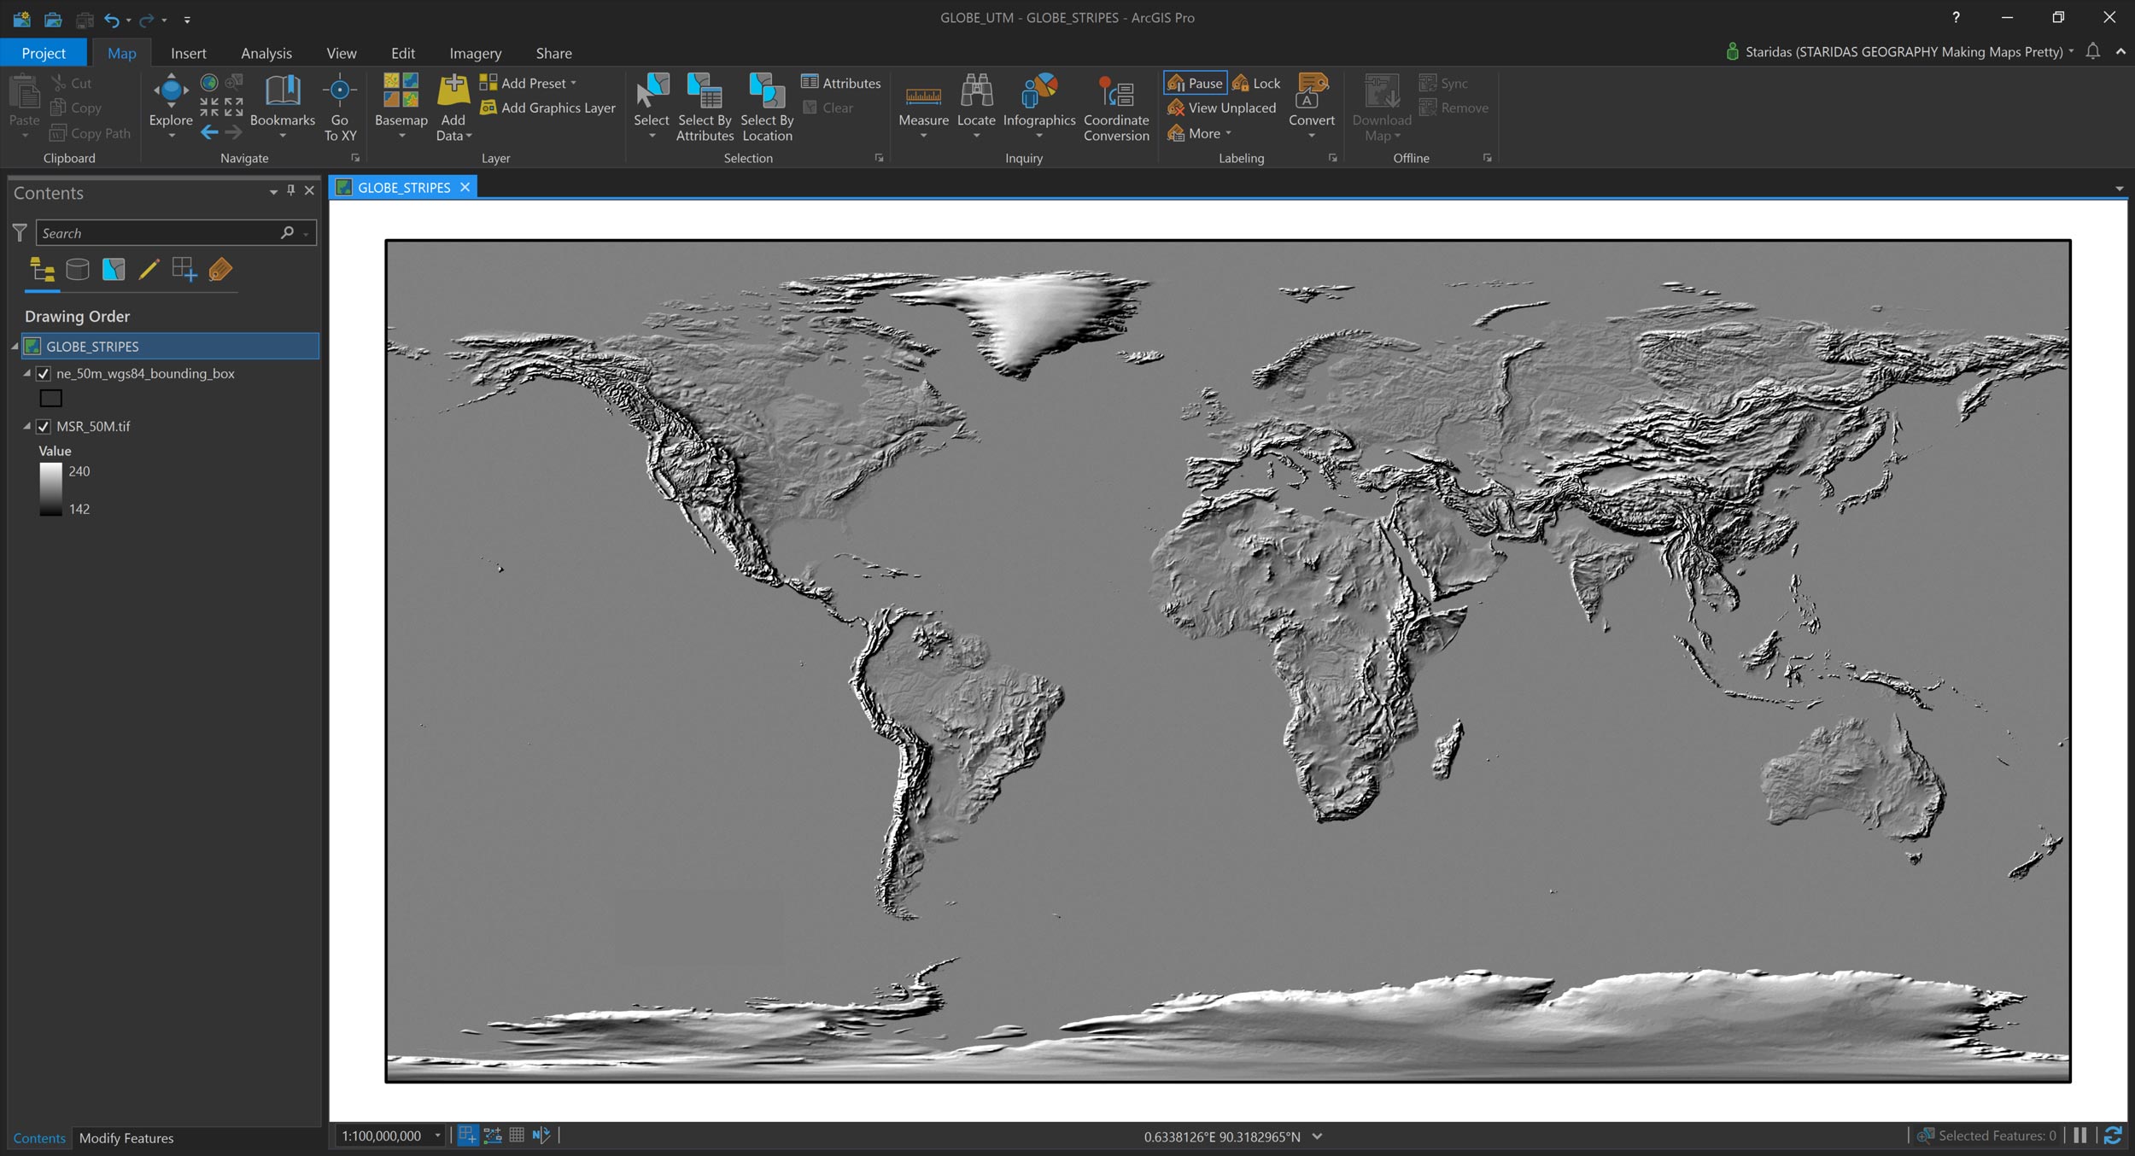Switch to List By Editing pencil icon

[x=149, y=271]
